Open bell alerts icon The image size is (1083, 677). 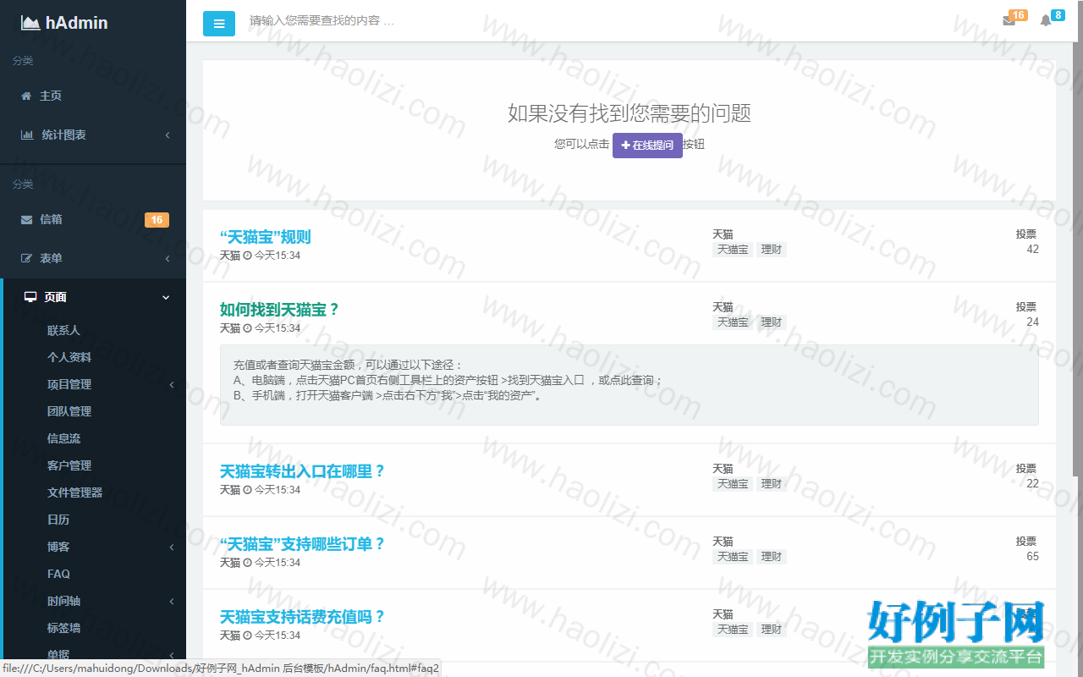tap(1046, 21)
